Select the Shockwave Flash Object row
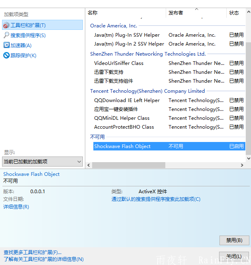 tap(122, 146)
